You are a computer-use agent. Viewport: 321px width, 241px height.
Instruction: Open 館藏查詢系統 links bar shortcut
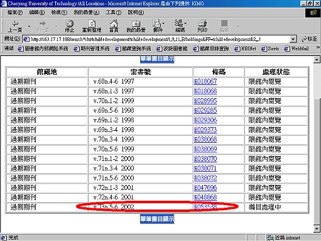point(133,48)
